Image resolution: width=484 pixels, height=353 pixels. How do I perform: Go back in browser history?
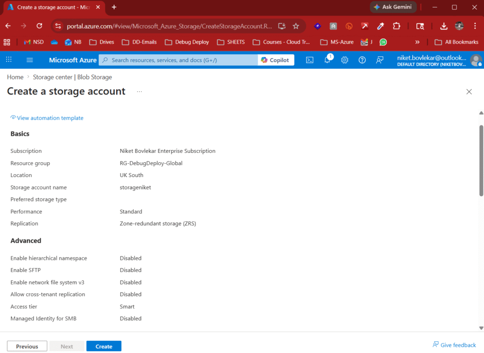[x=8, y=26]
